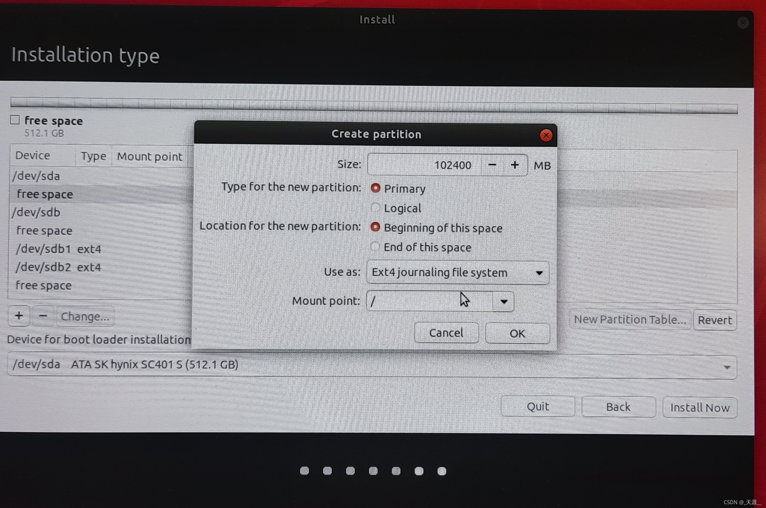Click the Install Now button

[700, 407]
